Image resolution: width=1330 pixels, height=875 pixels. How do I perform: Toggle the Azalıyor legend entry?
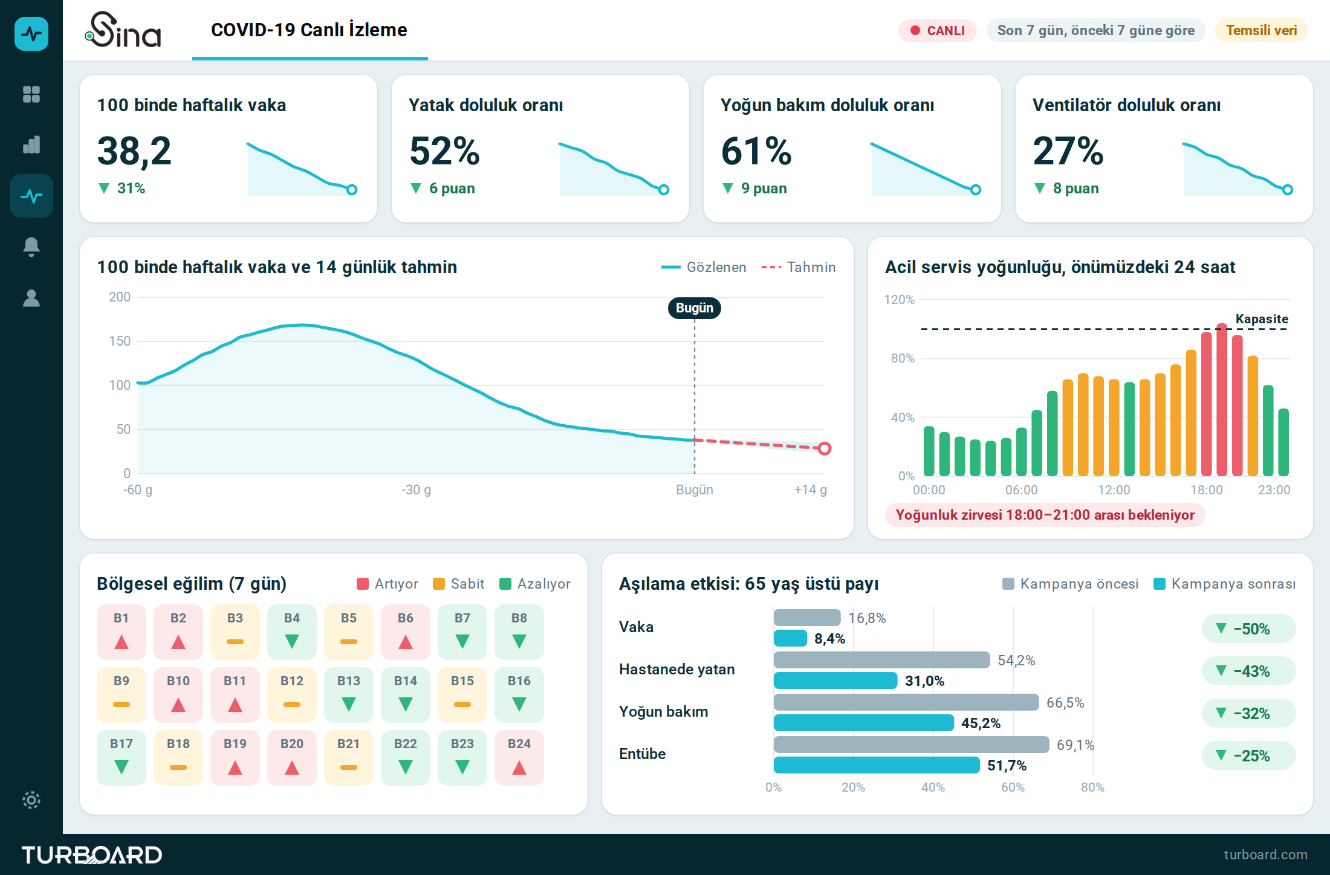coord(535,584)
